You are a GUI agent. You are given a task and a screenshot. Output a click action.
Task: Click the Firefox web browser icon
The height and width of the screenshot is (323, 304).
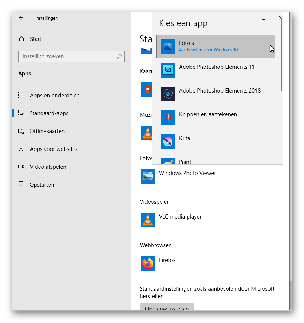(148, 264)
